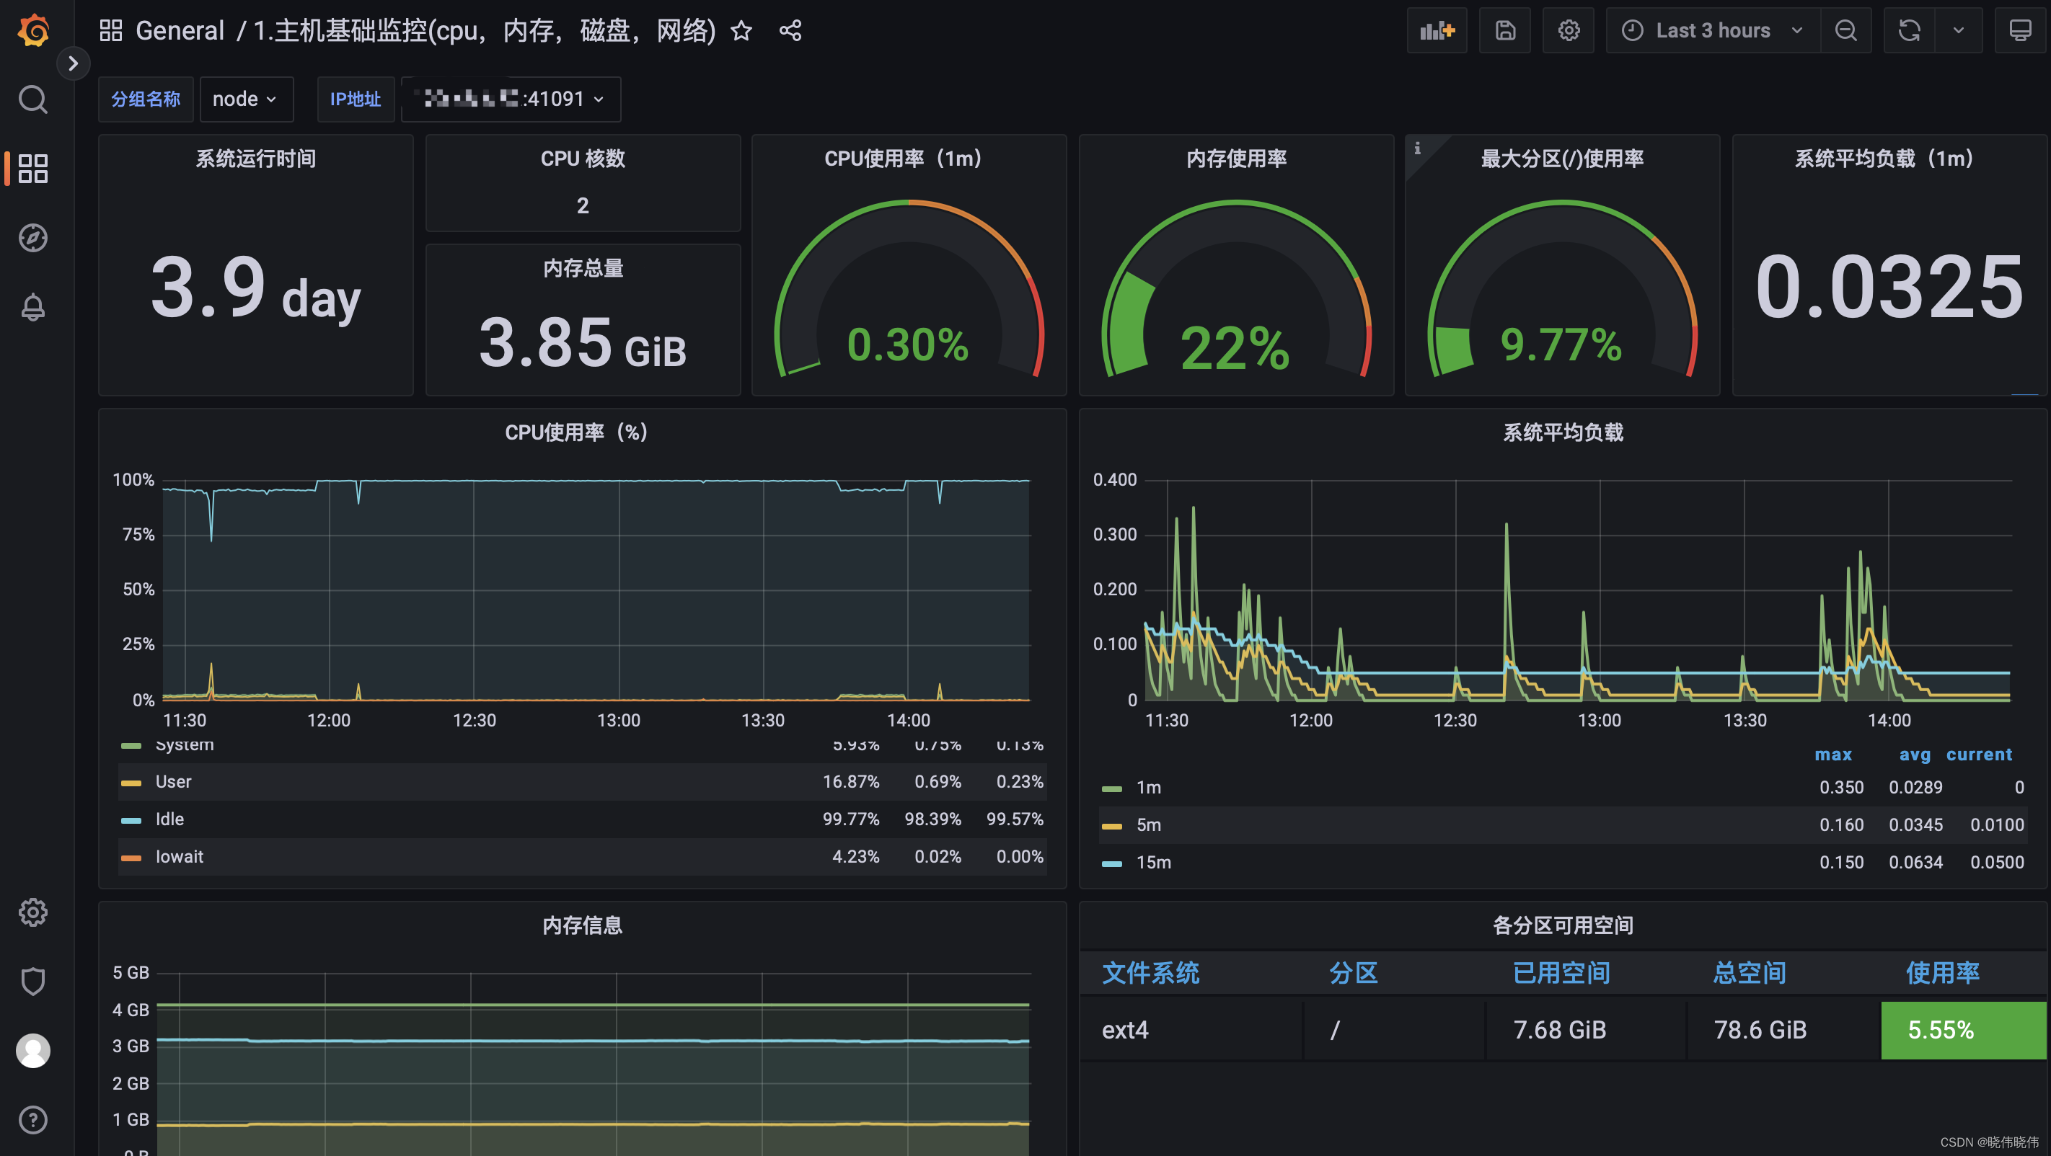The height and width of the screenshot is (1156, 2051).
Task: Open the 系统平均负载 graph panel title
Action: tap(1562, 432)
